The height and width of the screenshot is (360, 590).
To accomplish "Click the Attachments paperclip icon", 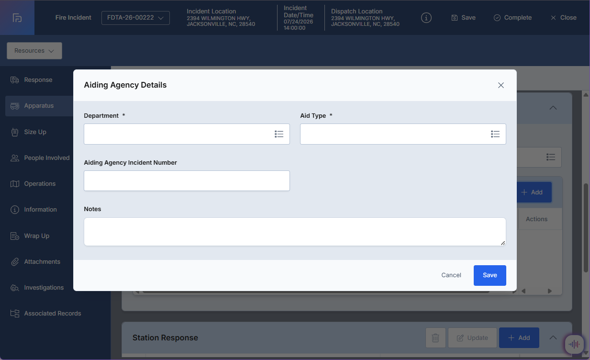I will [15, 262].
